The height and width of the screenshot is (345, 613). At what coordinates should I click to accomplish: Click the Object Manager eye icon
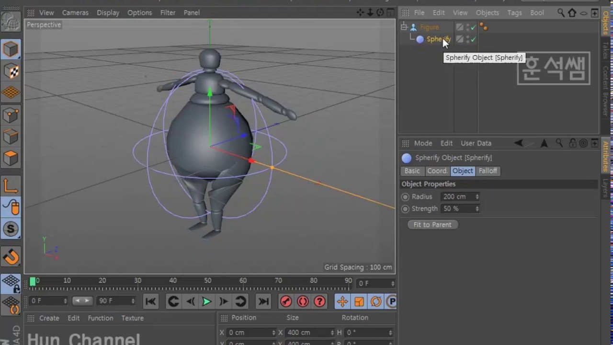click(583, 13)
